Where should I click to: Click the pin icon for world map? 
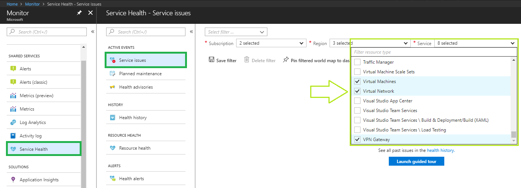(286, 60)
